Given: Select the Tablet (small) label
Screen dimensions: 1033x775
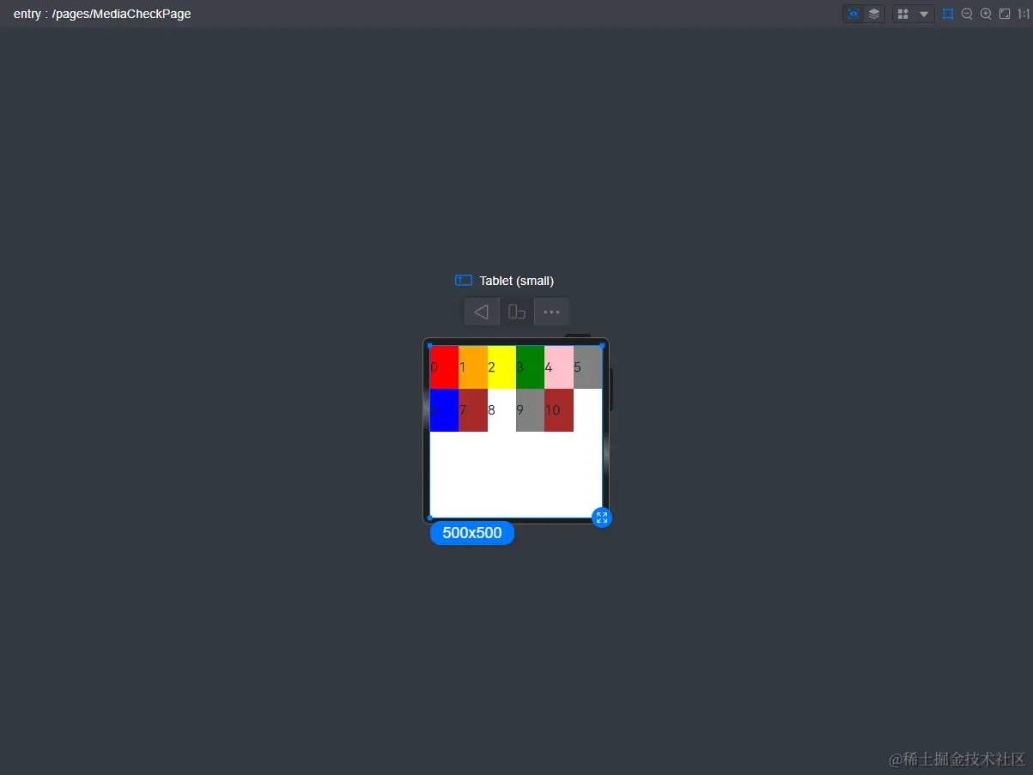Looking at the screenshot, I should click(516, 281).
